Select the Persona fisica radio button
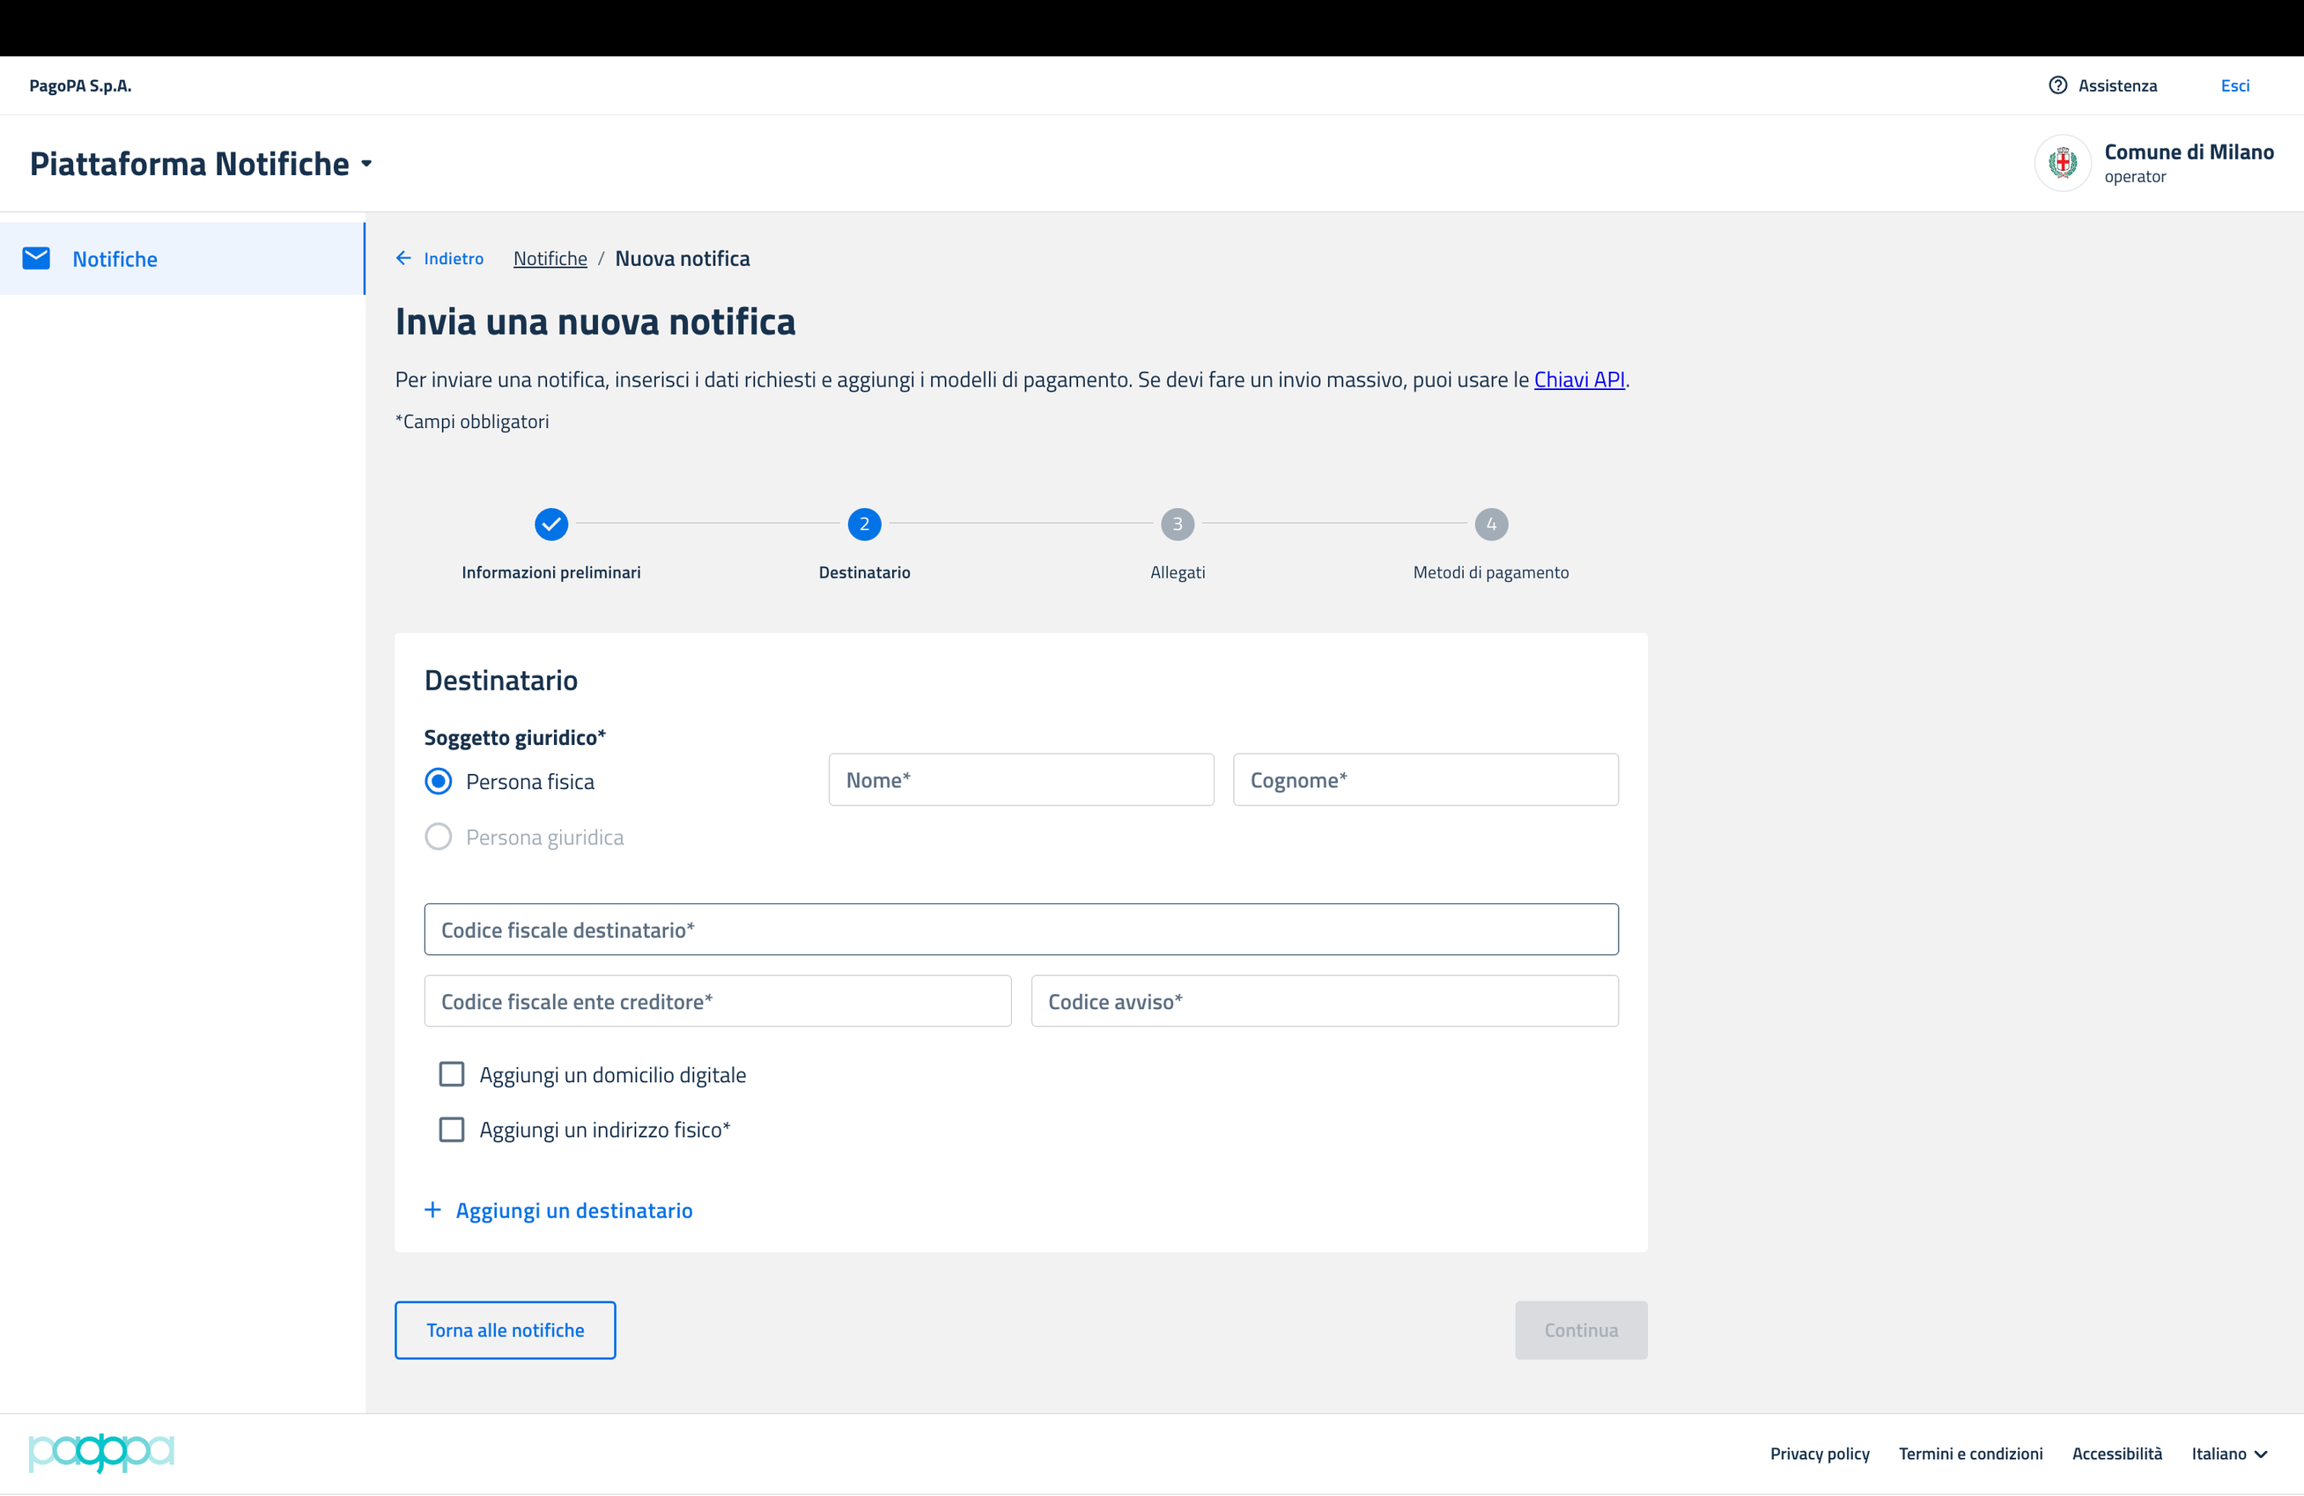The width and height of the screenshot is (2304, 1496). coord(439,781)
